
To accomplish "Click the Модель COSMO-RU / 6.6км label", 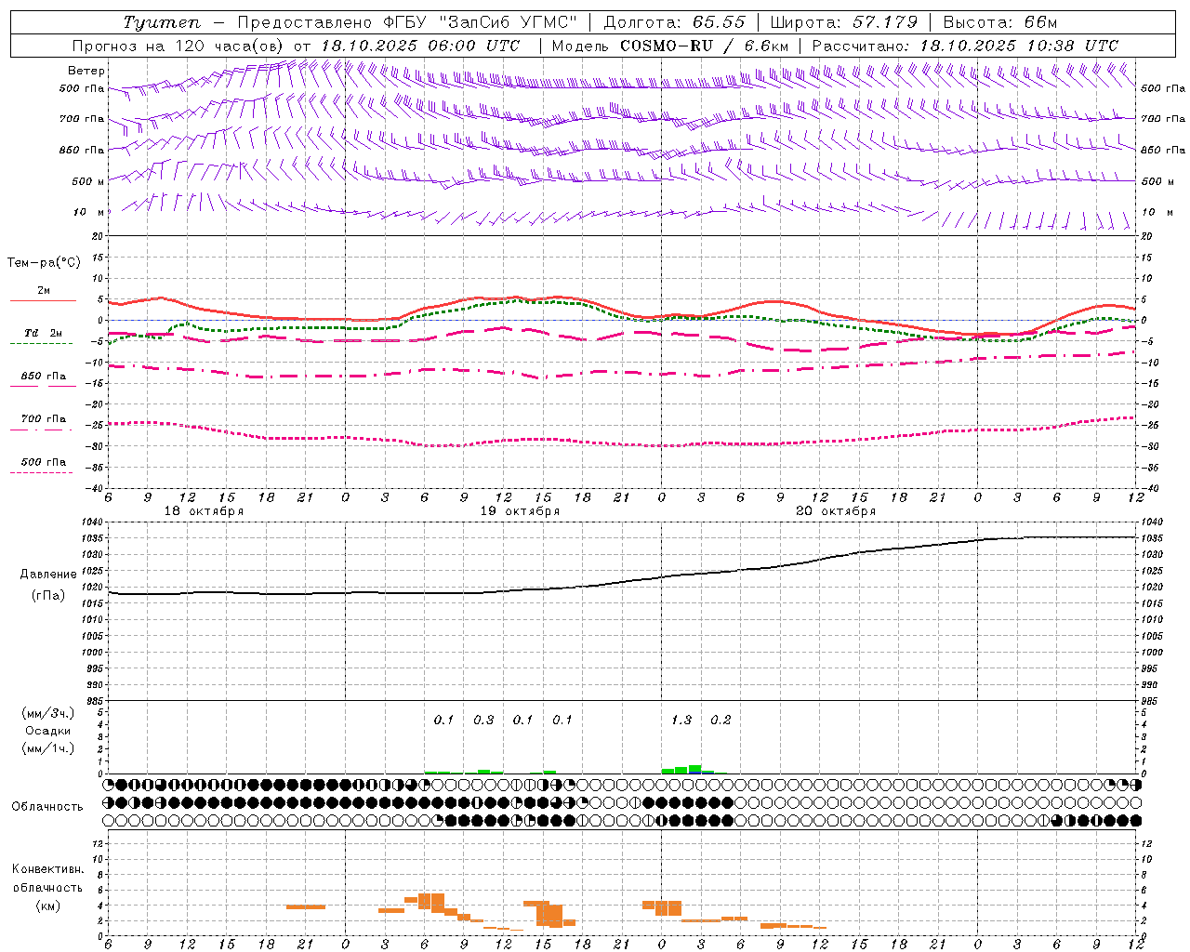I will pos(670,46).
